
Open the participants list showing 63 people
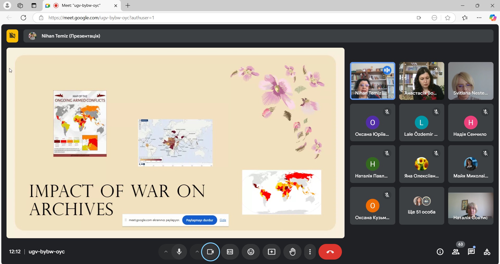pos(455,252)
